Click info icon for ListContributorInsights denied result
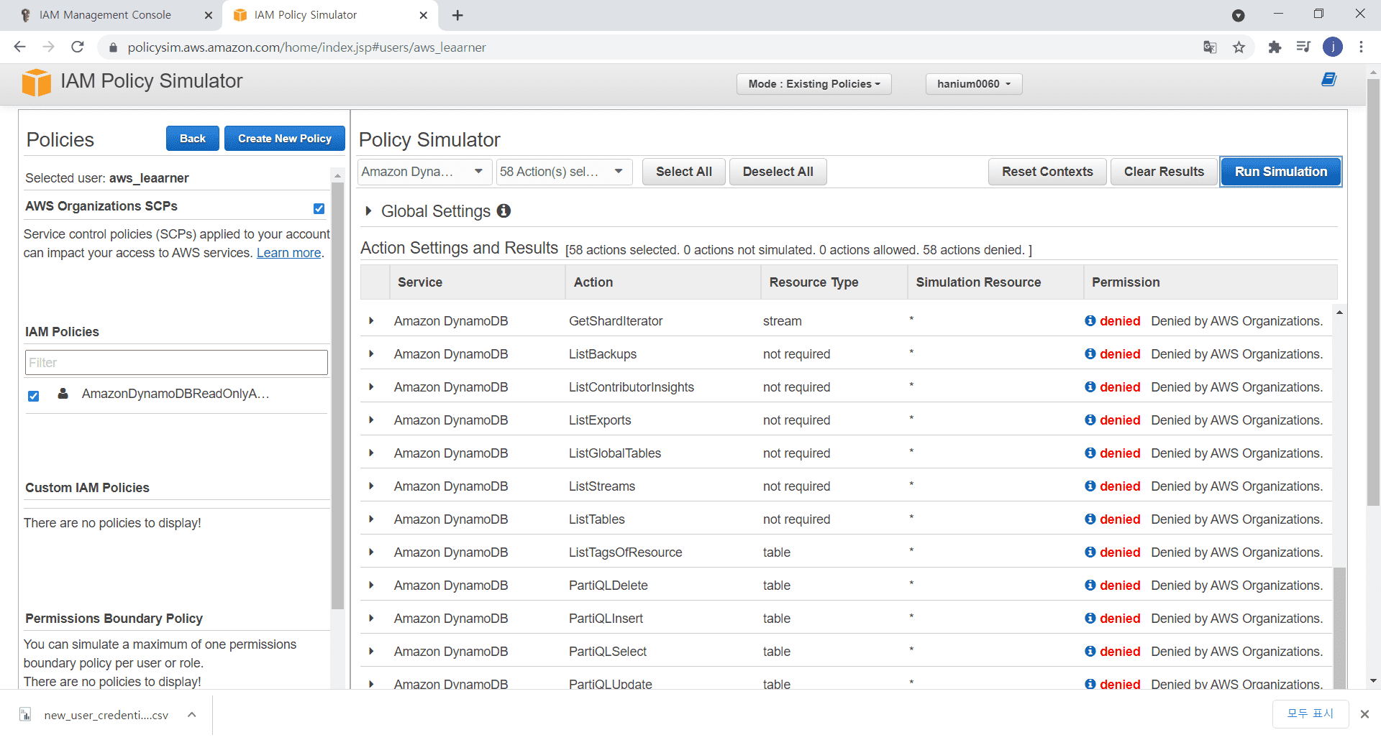Screen dimensions: 1381x740 coord(1090,387)
